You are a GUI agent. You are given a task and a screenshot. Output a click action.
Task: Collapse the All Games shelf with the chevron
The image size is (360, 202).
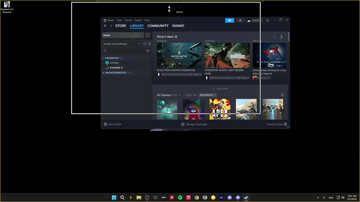pyautogui.click(x=282, y=95)
